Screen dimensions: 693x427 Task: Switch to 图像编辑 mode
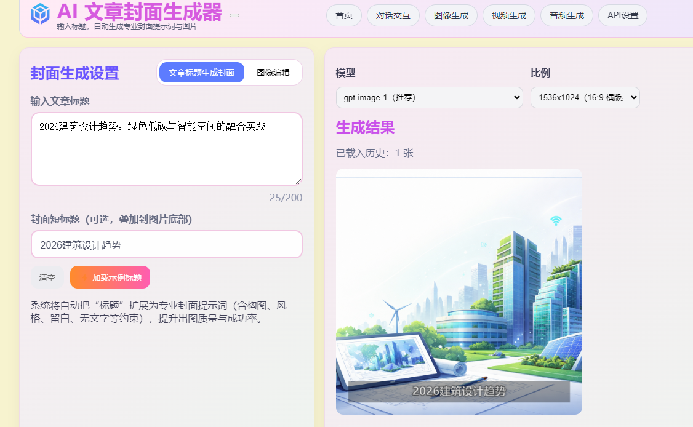click(x=273, y=73)
